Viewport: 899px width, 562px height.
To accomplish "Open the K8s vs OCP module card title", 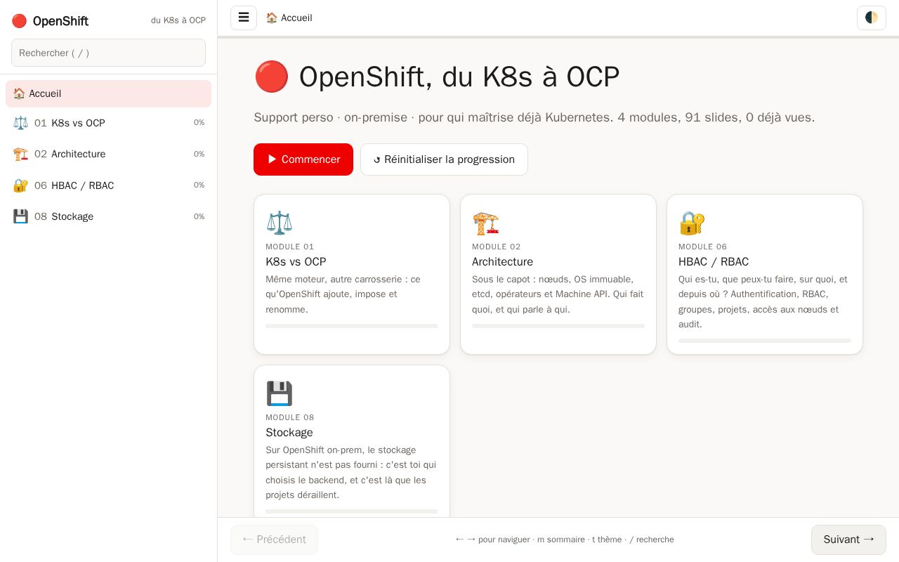I will (296, 262).
